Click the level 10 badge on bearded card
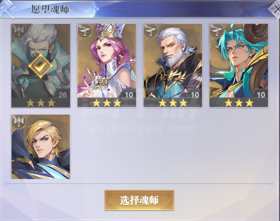This screenshot has height=221, width=280. pos(195,95)
